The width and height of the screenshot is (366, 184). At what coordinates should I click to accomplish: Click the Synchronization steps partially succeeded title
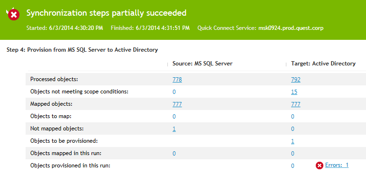(107, 13)
